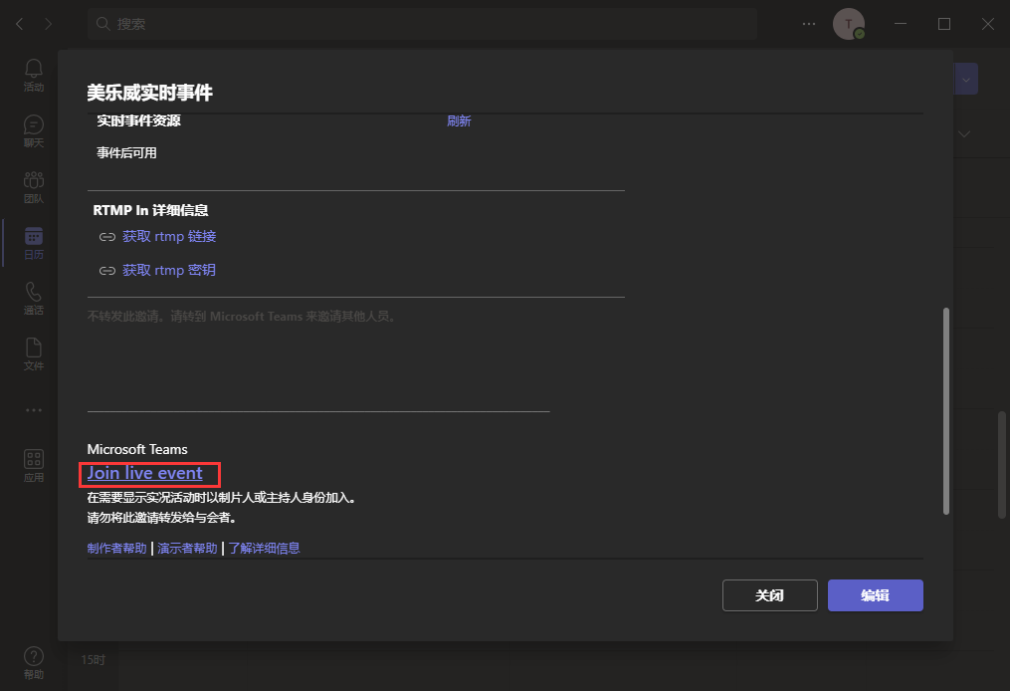Click the dialog's vertical scrollbar thumb
Screen dimensions: 1010x691
pyautogui.click(x=945, y=411)
